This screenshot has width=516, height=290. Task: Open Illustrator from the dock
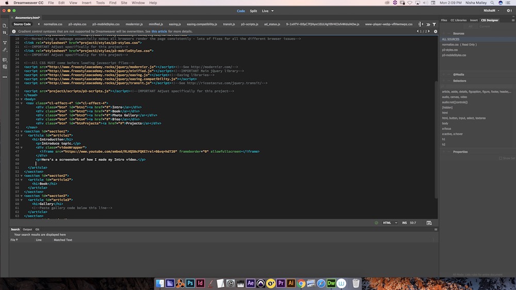(291, 283)
